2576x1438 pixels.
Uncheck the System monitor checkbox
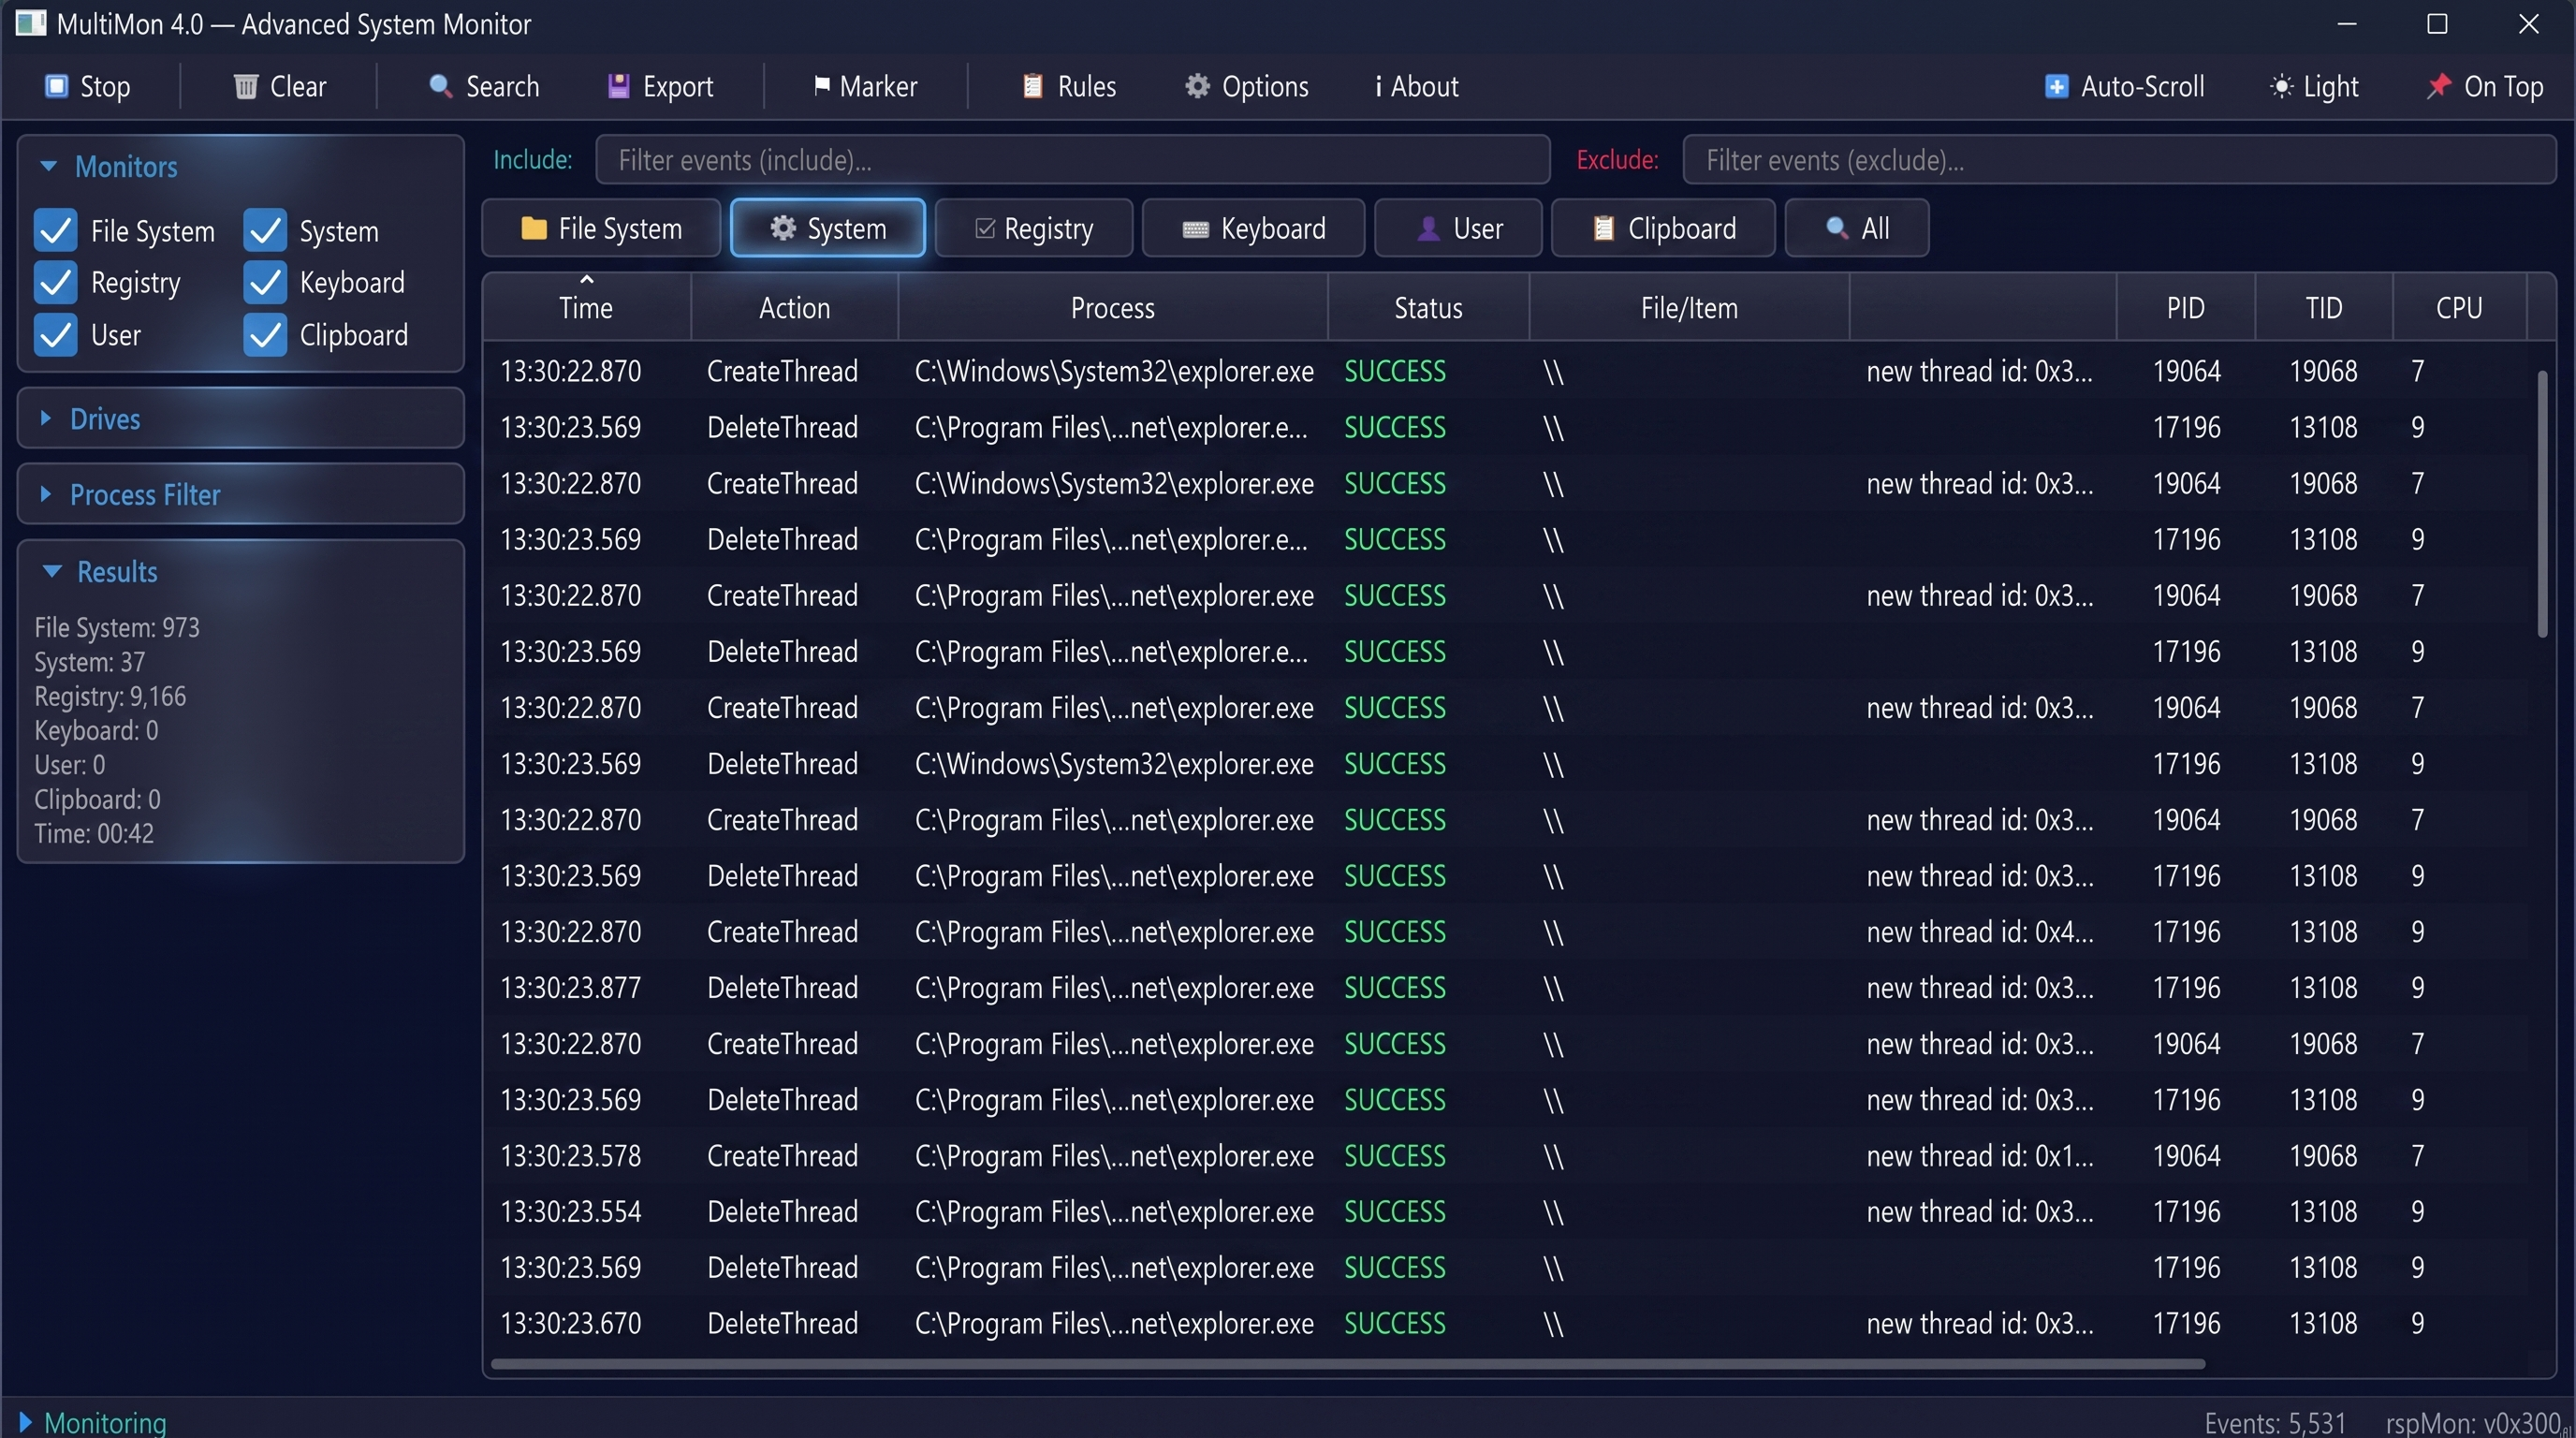(x=265, y=231)
